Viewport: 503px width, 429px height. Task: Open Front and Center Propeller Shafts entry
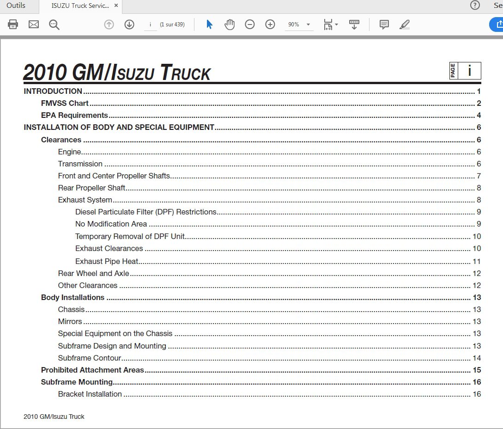[269, 176]
